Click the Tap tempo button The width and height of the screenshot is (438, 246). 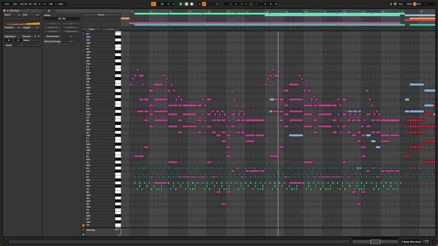click(15, 4)
